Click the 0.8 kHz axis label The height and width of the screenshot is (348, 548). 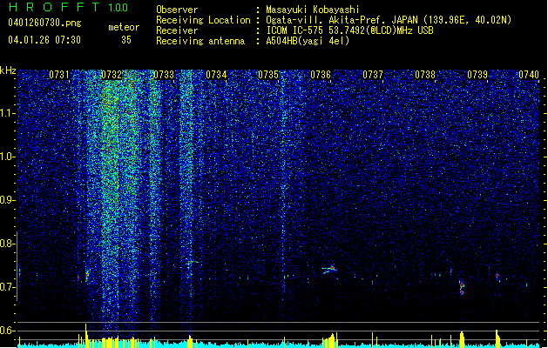(x=7, y=244)
